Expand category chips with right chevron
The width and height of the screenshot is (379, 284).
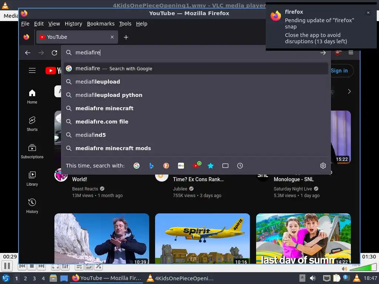click(x=349, y=92)
